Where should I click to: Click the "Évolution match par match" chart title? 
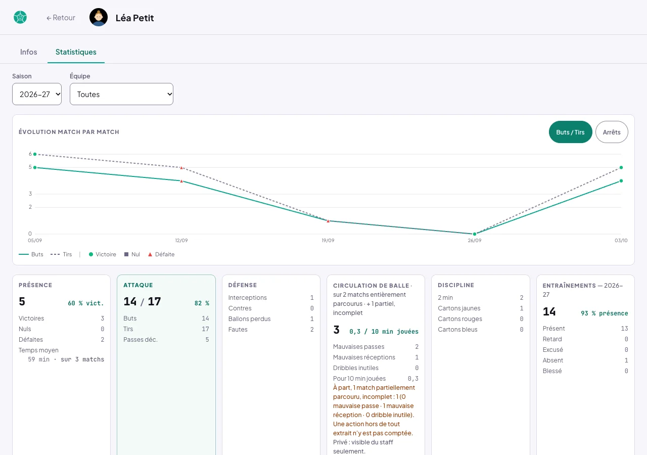pos(69,132)
